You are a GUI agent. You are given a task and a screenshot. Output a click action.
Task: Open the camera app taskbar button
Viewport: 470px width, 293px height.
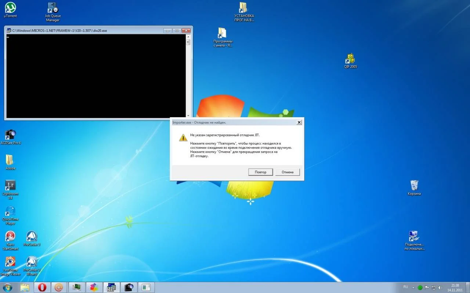[x=129, y=288]
